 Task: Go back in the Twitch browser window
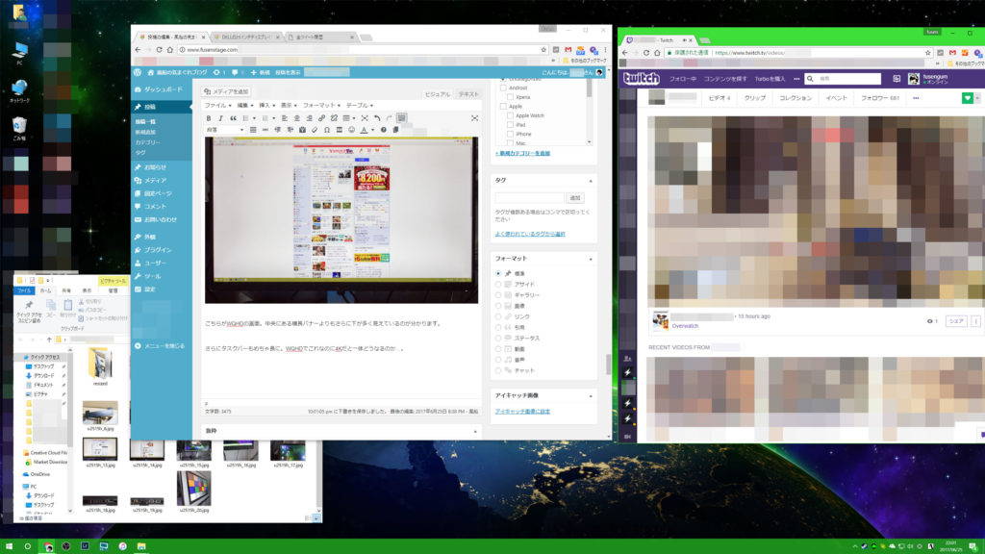click(624, 53)
